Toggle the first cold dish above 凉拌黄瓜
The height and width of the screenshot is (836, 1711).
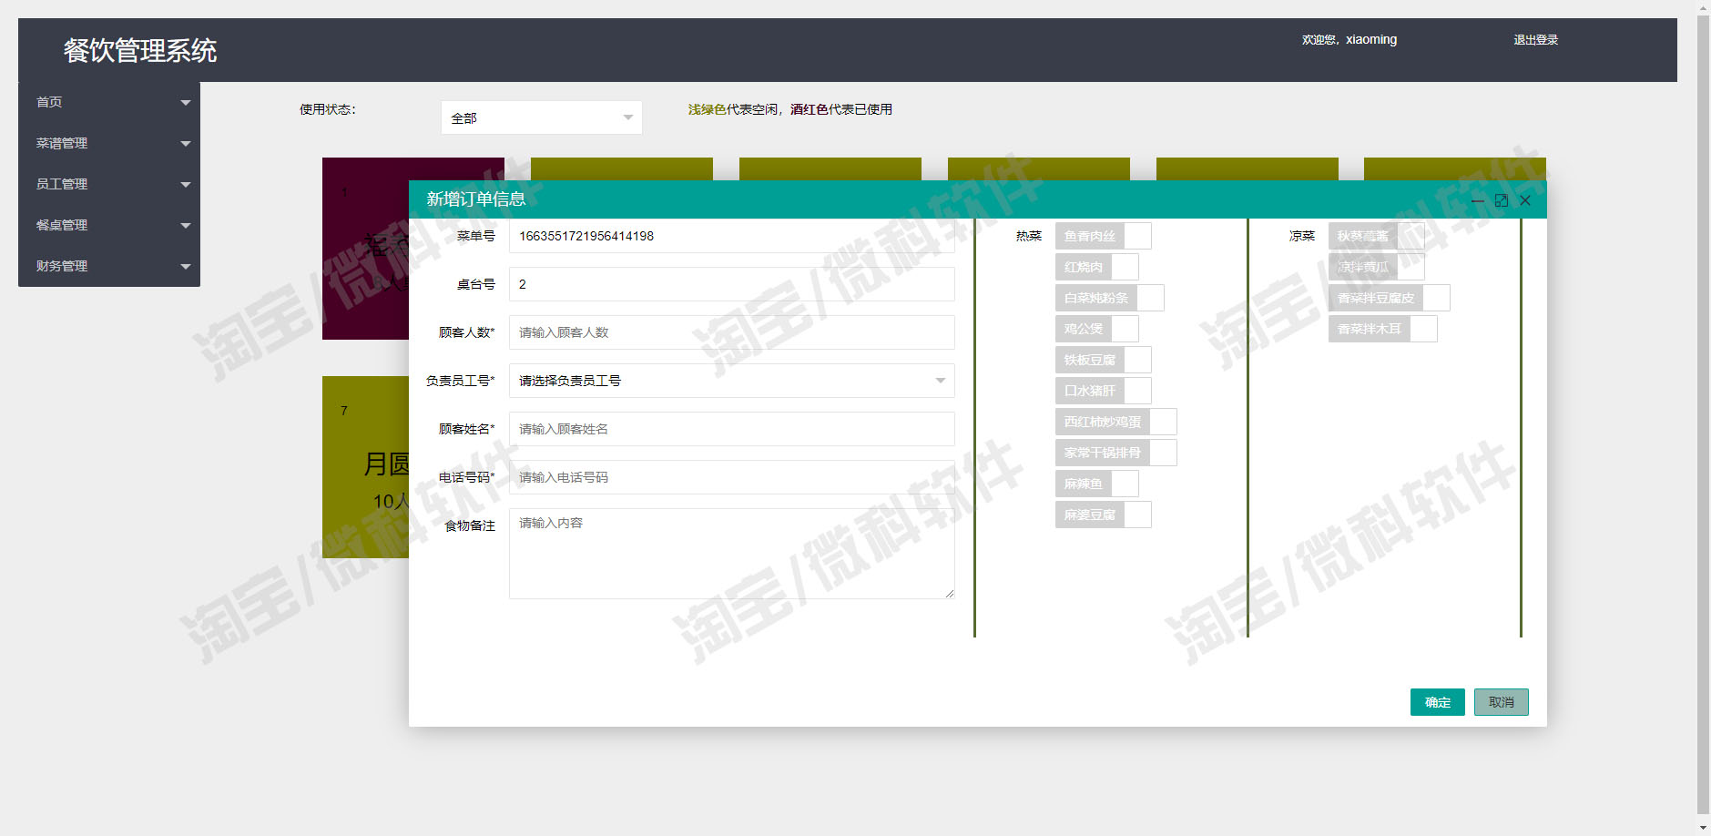click(x=1376, y=236)
